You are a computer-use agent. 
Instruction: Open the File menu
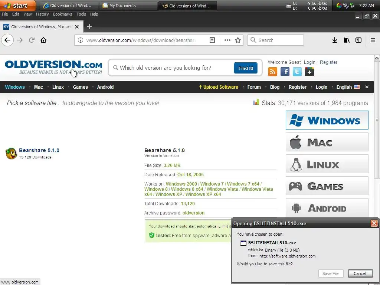pos(5,14)
